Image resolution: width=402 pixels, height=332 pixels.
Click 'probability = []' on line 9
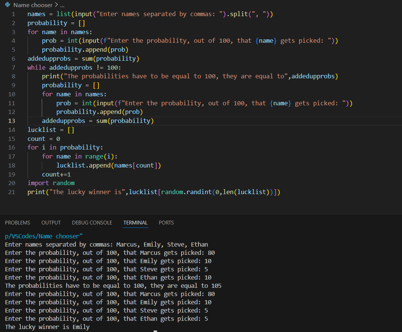(71, 85)
